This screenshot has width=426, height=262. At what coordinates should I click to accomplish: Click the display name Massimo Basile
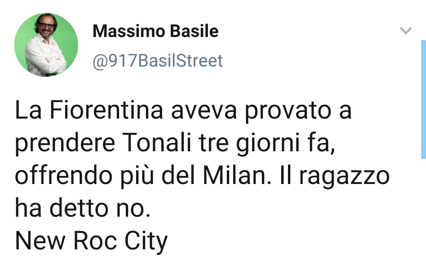[155, 32]
